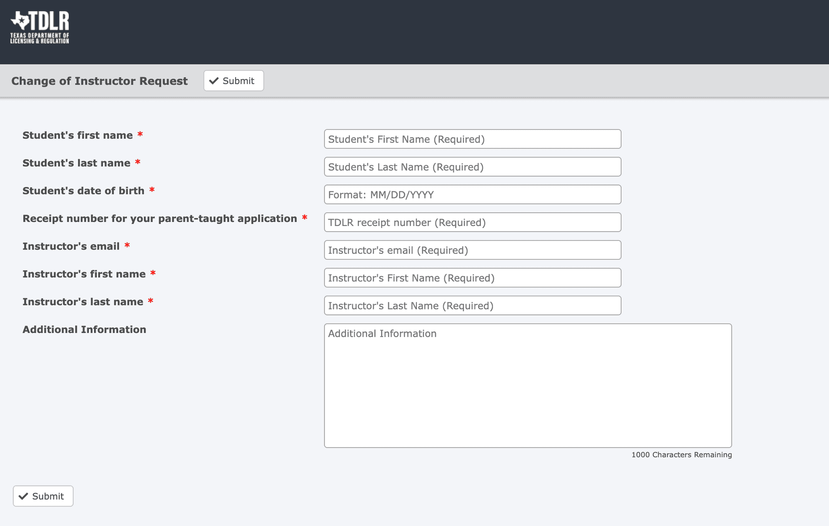Select the top Submit button
829x526 pixels.
[234, 81]
